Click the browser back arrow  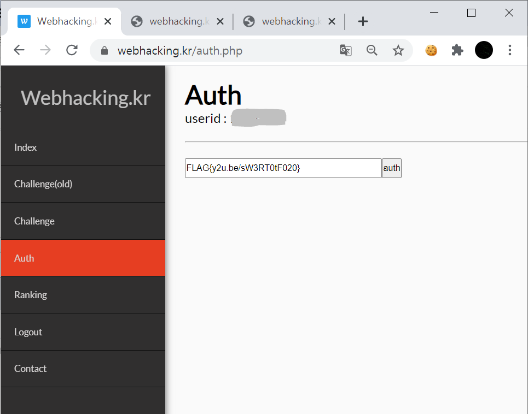[19, 50]
